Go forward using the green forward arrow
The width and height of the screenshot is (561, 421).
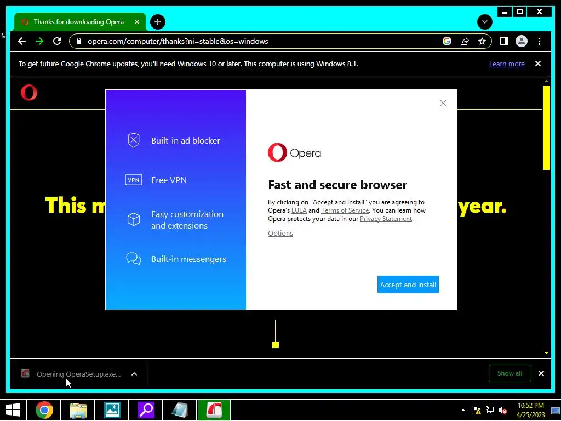pos(39,41)
